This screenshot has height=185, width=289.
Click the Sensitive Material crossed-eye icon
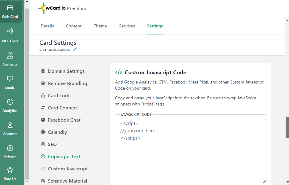click(x=43, y=181)
